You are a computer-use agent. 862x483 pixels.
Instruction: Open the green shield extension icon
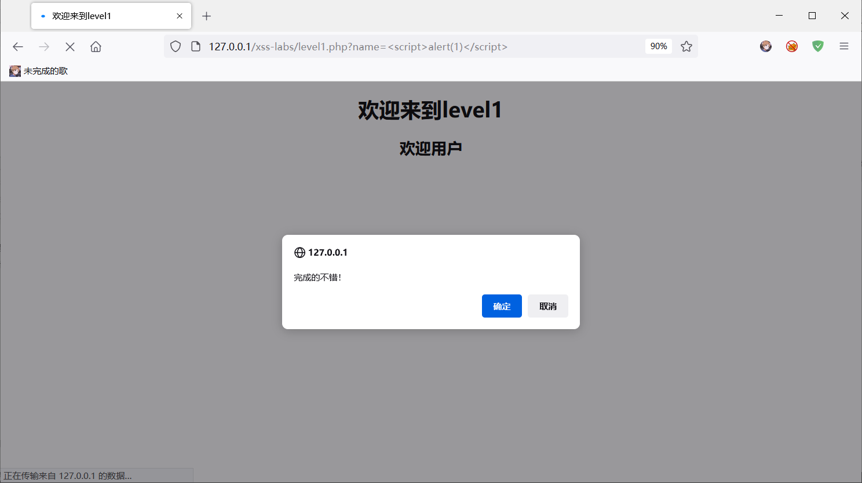(x=818, y=46)
